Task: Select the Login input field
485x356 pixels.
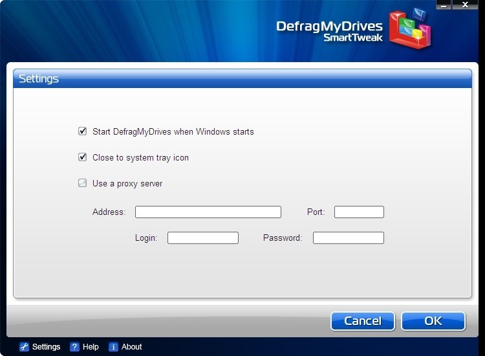Action: click(202, 238)
